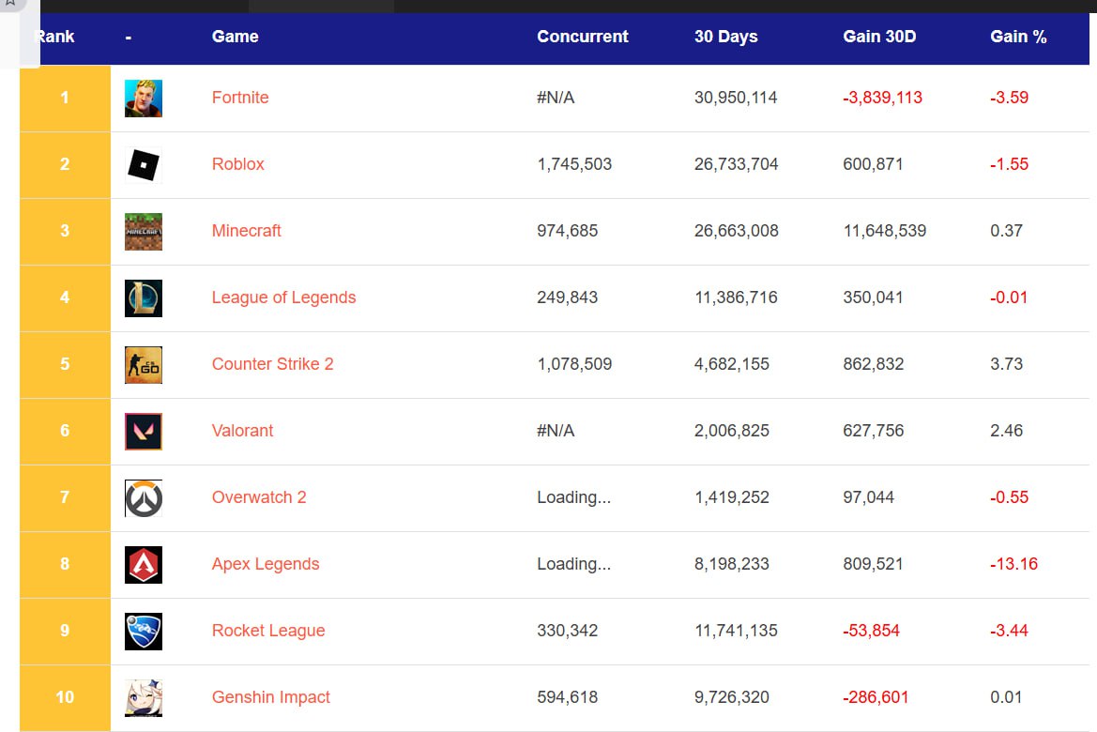This screenshot has width=1097, height=732.
Task: Open the Genshin Impact link
Action: [x=270, y=697]
